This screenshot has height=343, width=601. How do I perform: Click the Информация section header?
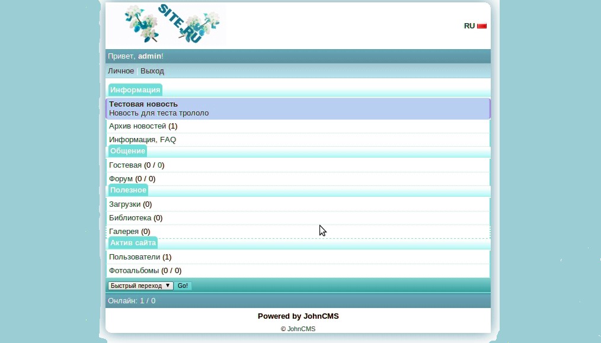coord(135,89)
